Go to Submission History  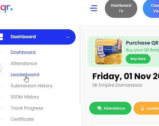point(32,86)
